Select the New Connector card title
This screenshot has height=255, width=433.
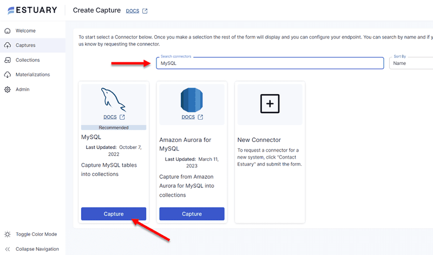(x=259, y=140)
